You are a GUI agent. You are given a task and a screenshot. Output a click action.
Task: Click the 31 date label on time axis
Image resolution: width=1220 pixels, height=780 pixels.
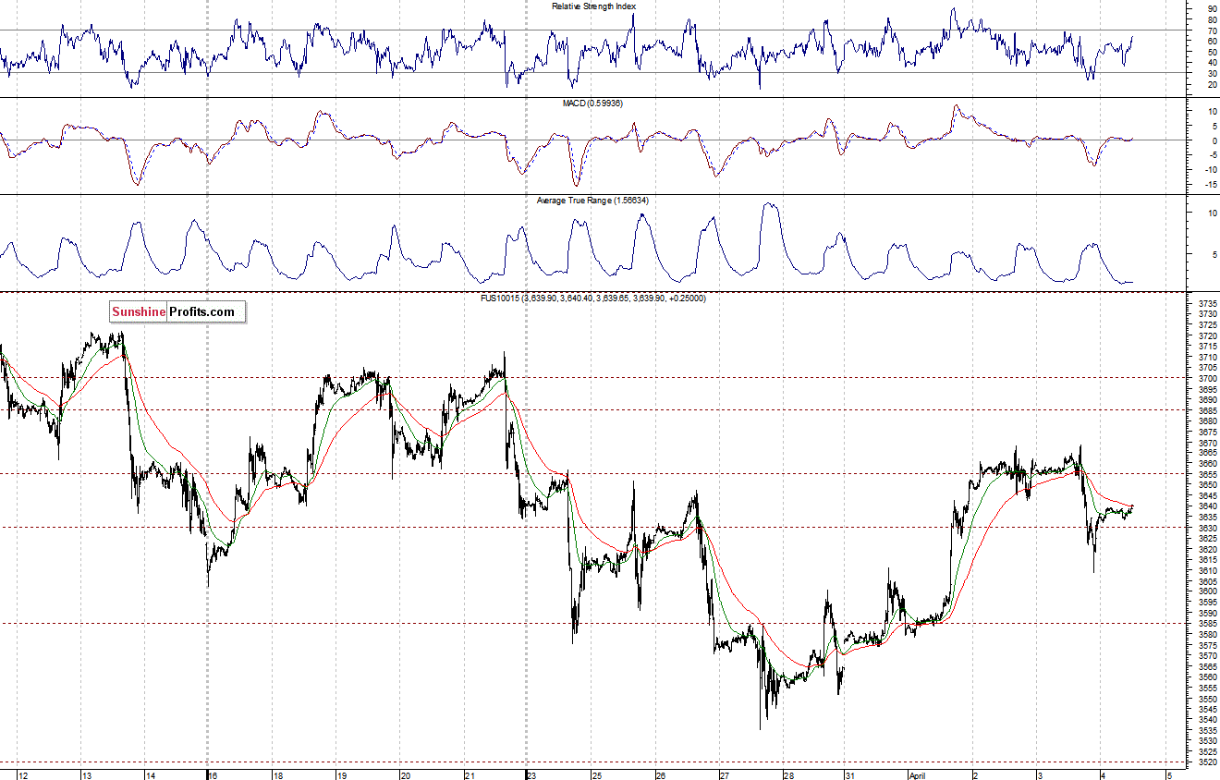[x=851, y=775]
